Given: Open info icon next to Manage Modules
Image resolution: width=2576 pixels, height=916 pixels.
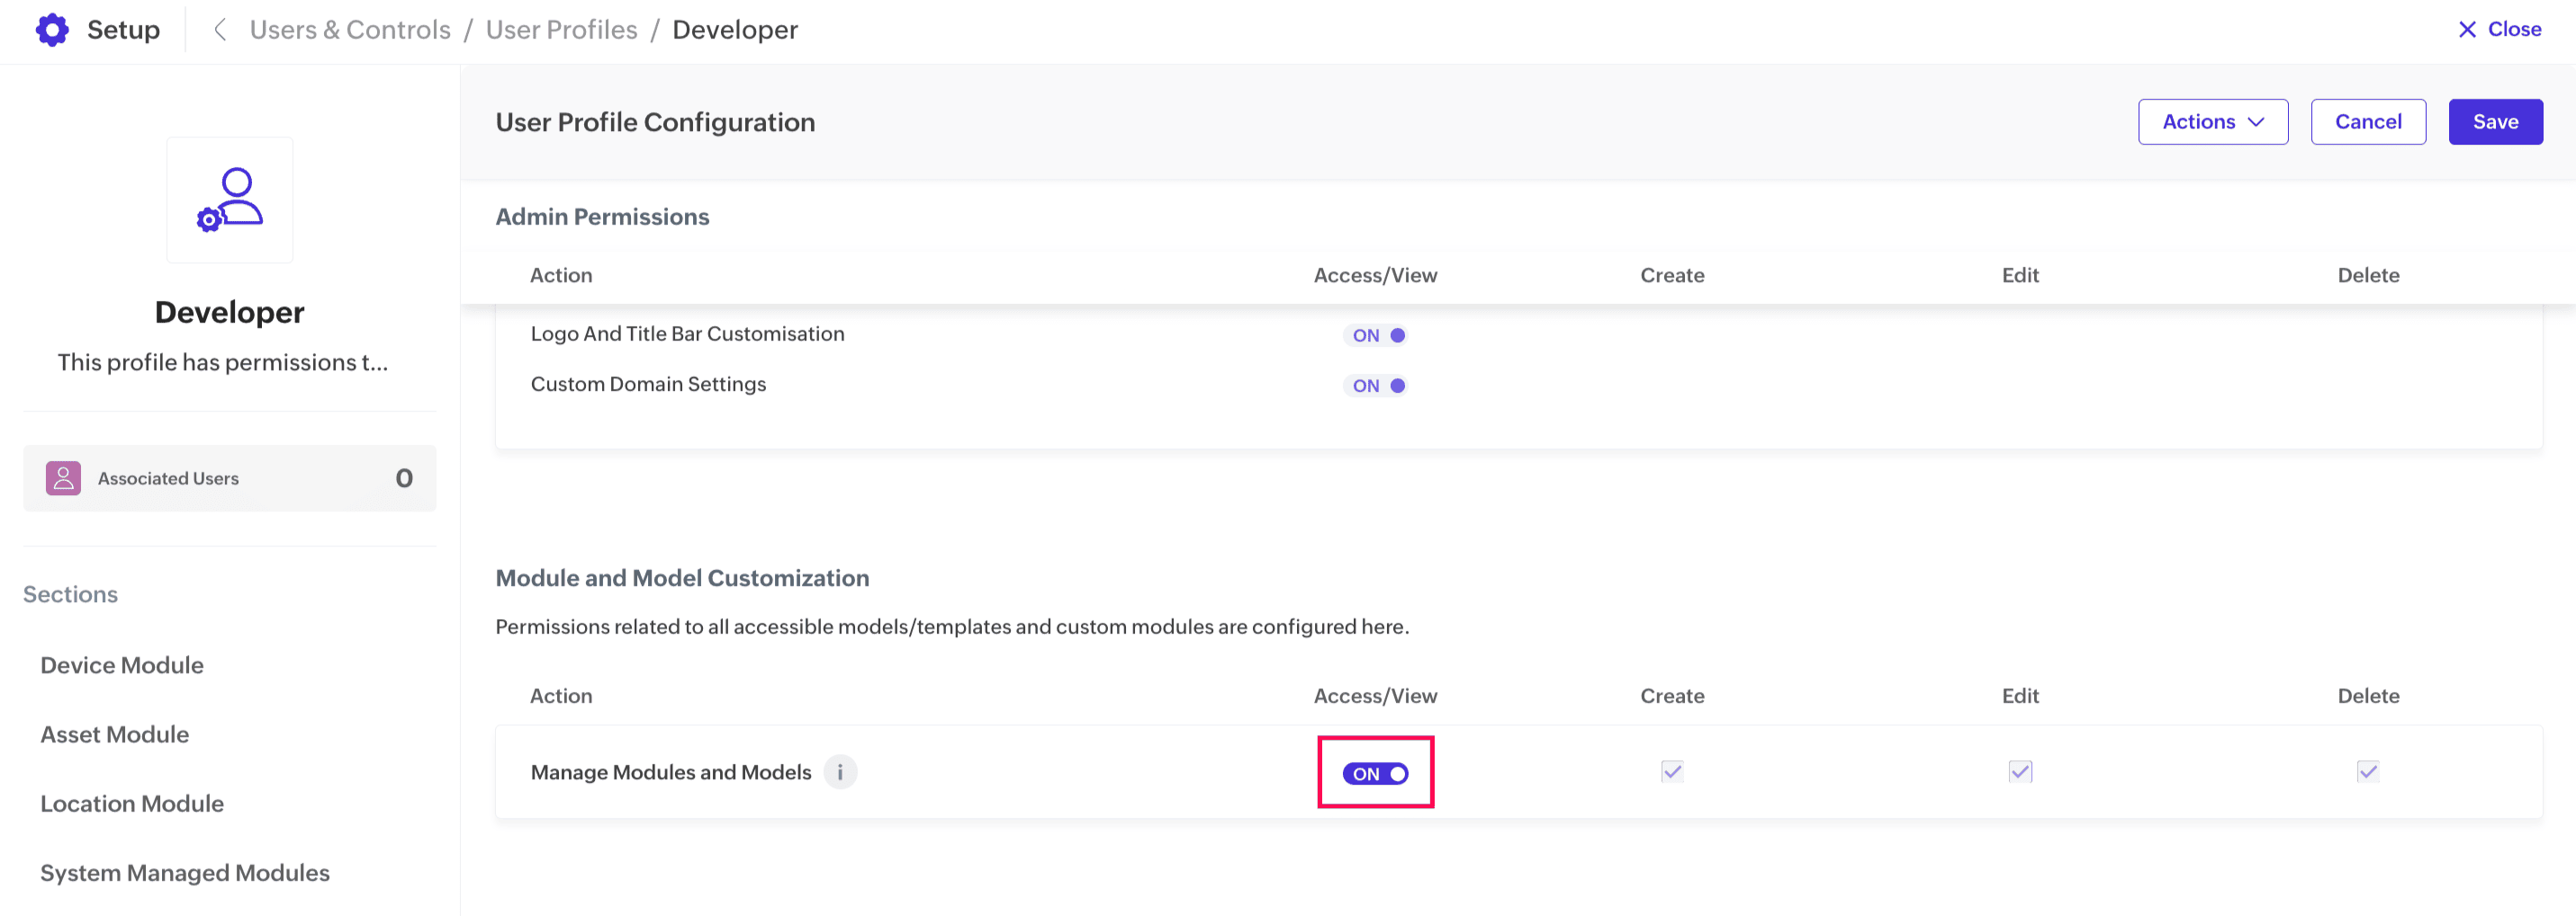Looking at the screenshot, I should coord(840,772).
